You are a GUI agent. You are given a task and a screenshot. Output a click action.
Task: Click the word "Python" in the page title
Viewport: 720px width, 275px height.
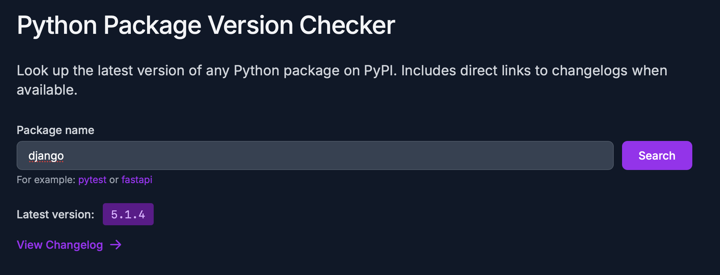pos(57,26)
